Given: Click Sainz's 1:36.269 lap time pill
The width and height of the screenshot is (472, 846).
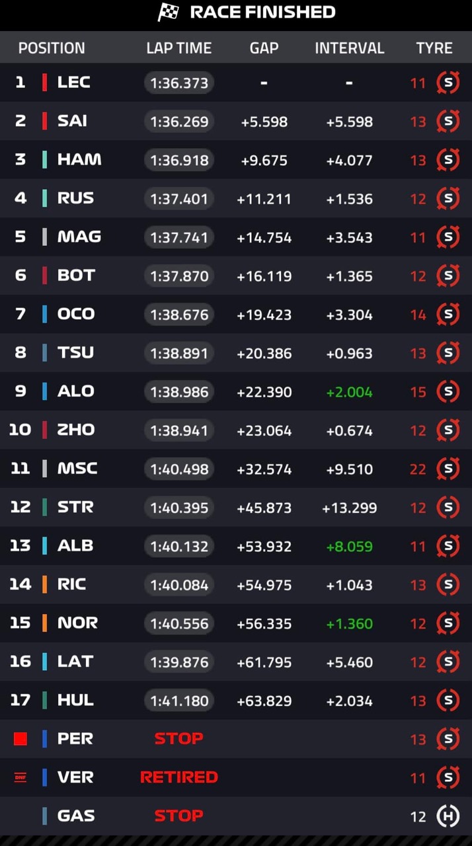Looking at the screenshot, I should click(x=179, y=122).
